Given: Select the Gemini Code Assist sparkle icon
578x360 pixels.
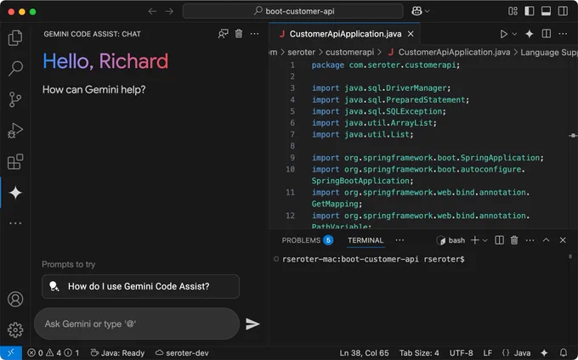Looking at the screenshot, I should [x=15, y=193].
